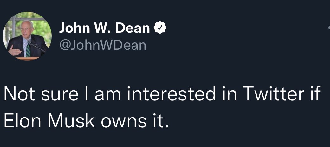Screen dimensions: 330x147
Task: Click the @ symbol of the handle
Action: (x=65, y=45)
